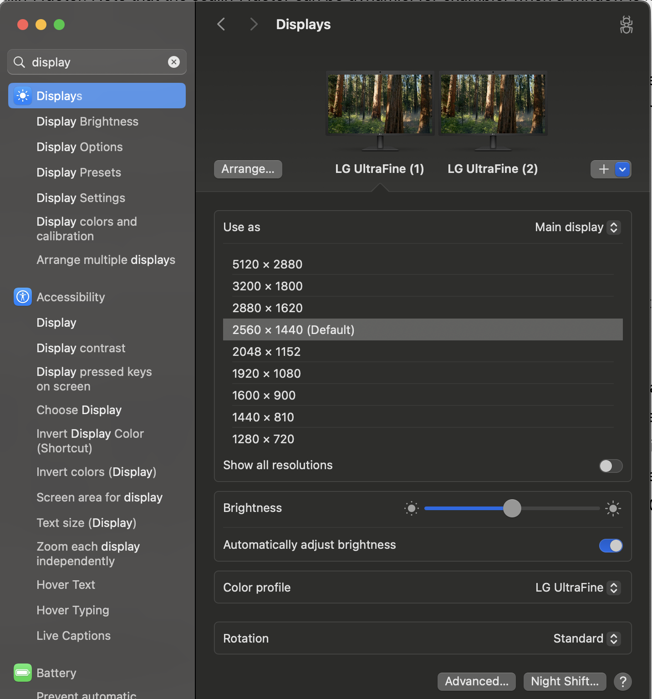This screenshot has width=652, height=699.
Task: Click the back navigation chevron
Action: point(221,24)
